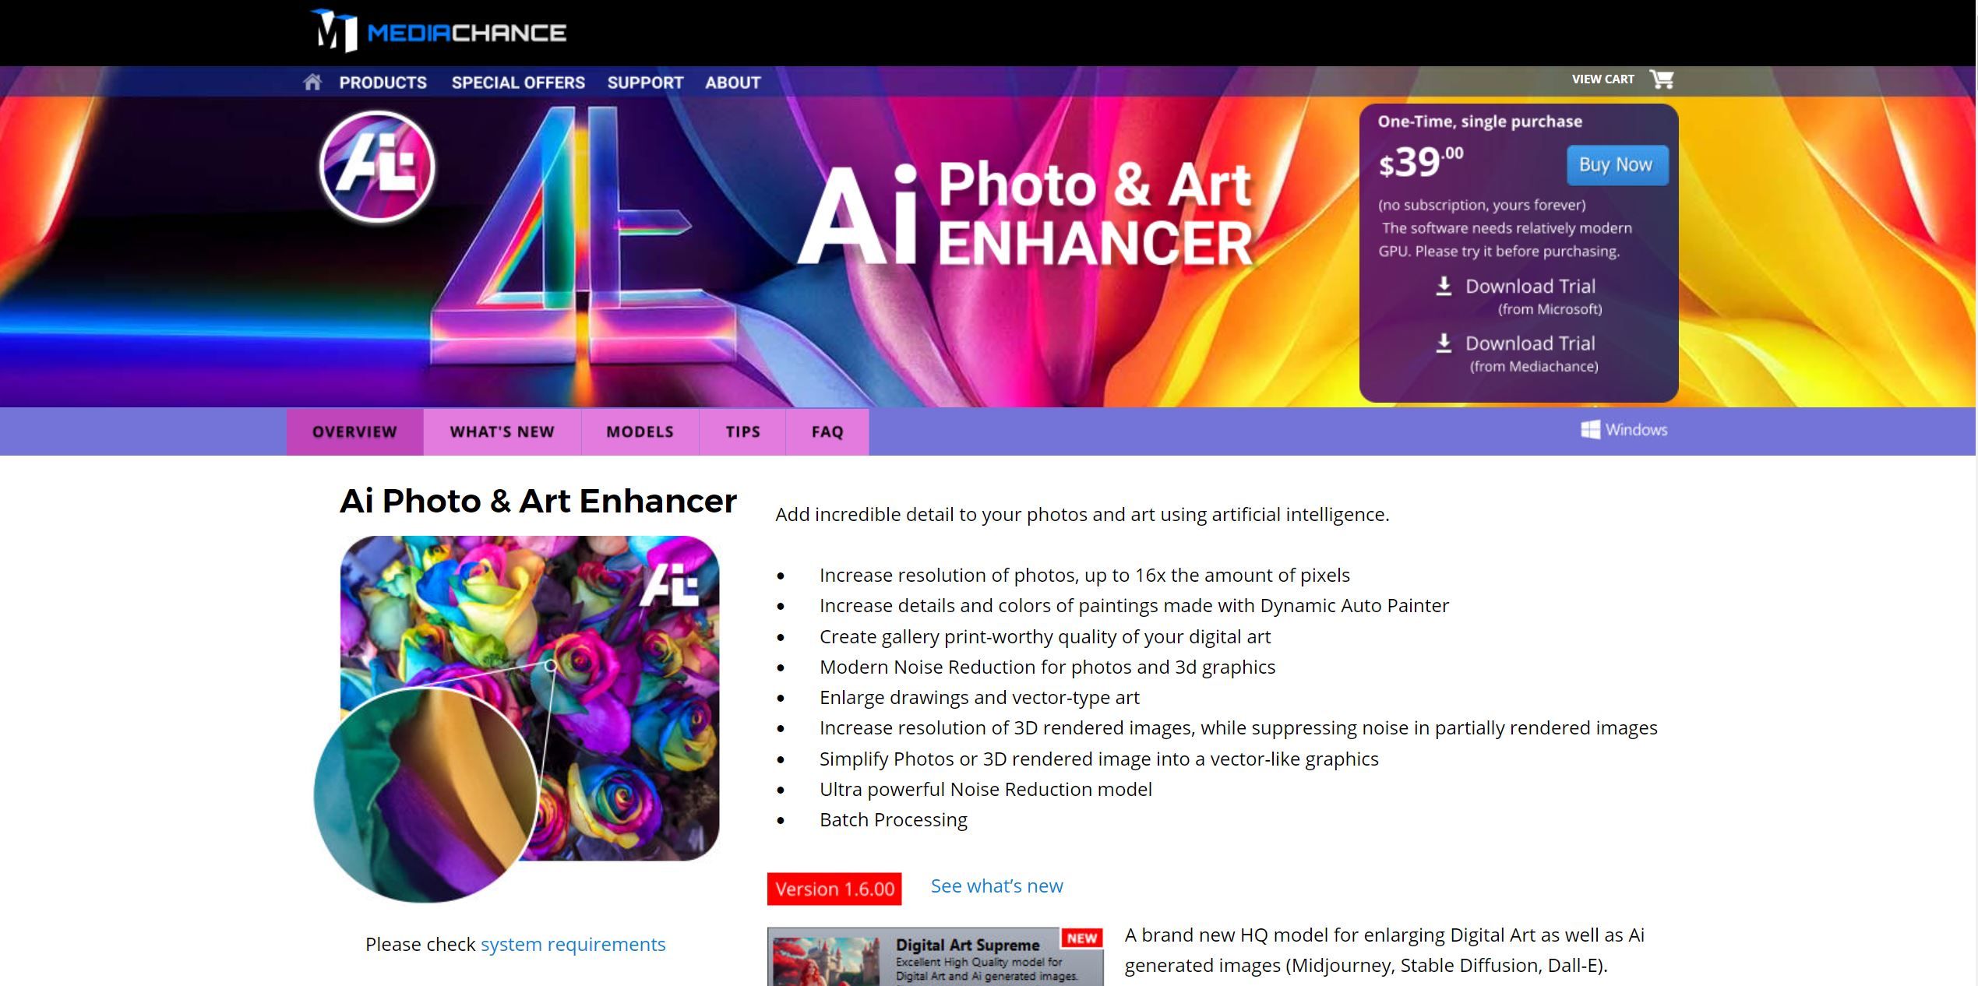The image size is (1978, 986).
Task: Open the About menu item
Action: point(732,83)
